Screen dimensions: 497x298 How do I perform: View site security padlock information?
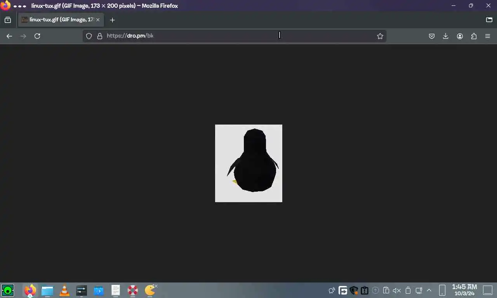click(100, 36)
